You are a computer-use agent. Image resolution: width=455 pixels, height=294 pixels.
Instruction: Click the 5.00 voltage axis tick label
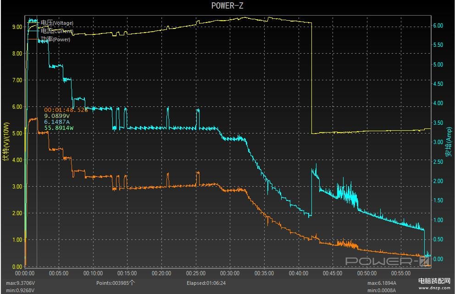coord(17,133)
